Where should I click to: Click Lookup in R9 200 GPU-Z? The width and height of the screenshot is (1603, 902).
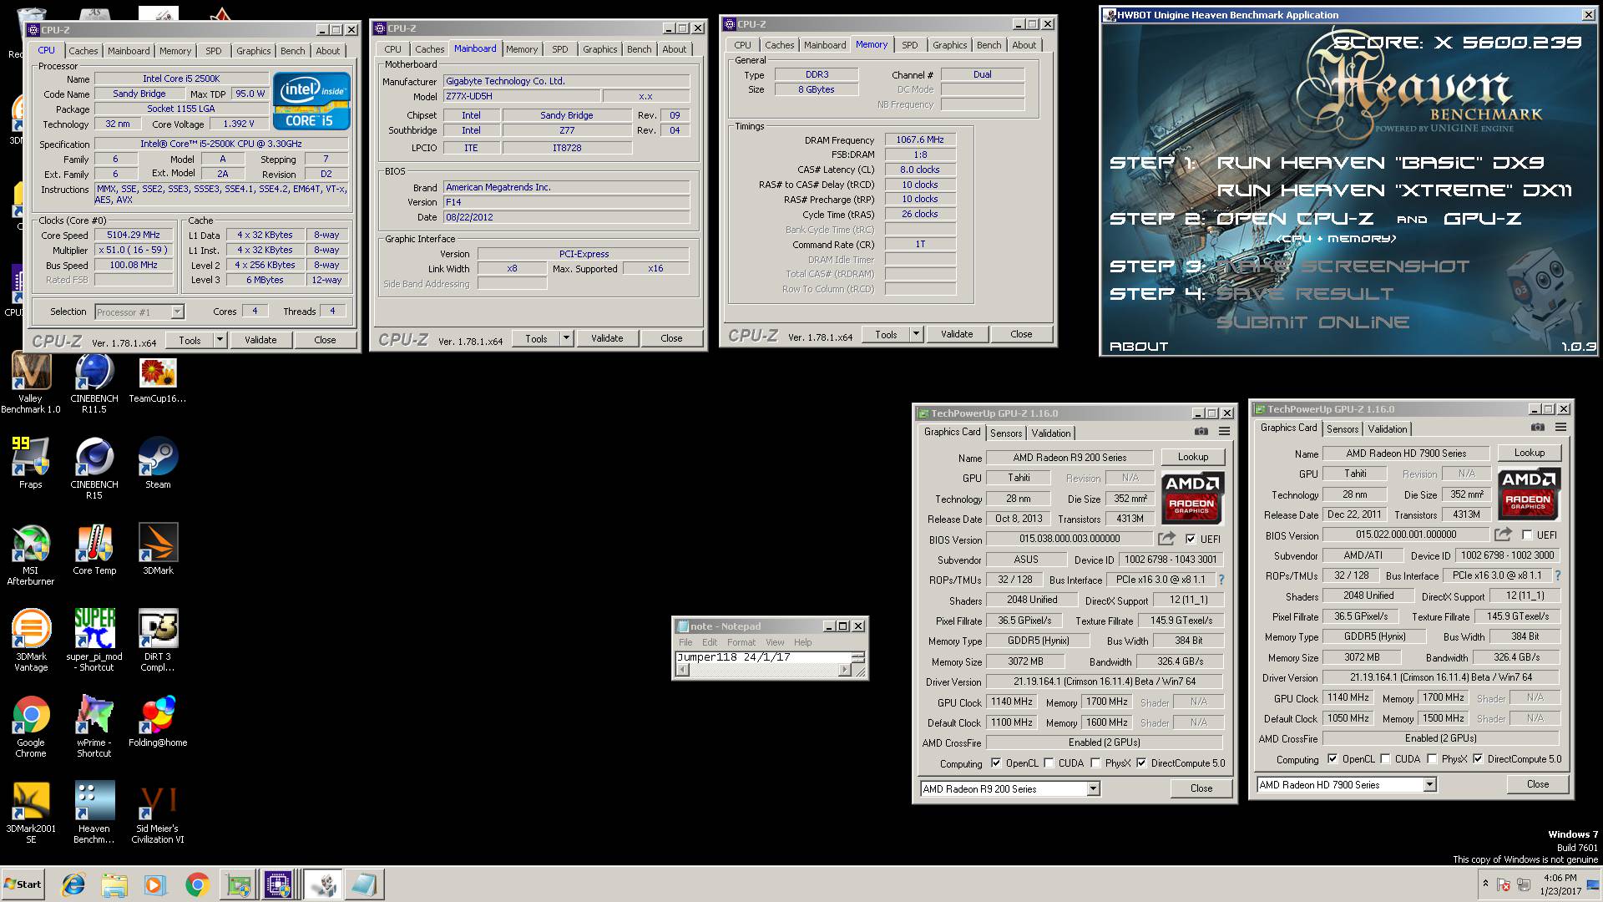click(x=1193, y=457)
